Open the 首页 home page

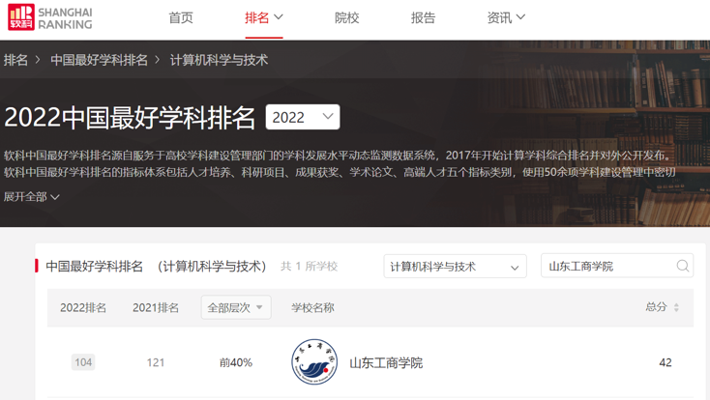(x=181, y=17)
